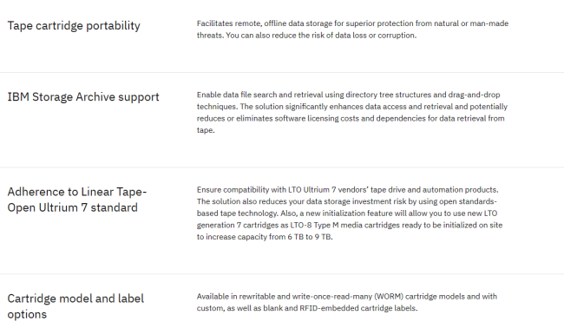Click the Tape cartridge portability heading
Image resolution: width=564 pixels, height=328 pixels.
tap(74, 26)
